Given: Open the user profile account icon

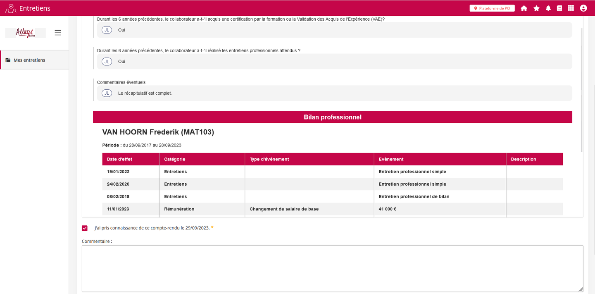Looking at the screenshot, I should point(583,8).
